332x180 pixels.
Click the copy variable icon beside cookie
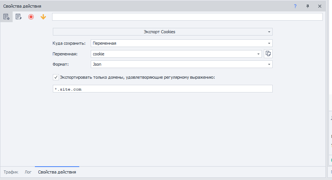pyautogui.click(x=268, y=54)
